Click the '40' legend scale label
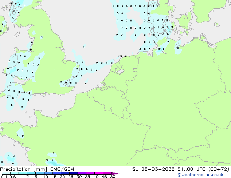The width and height of the screenshot is (231, 178). pyautogui.click(x=96, y=177)
